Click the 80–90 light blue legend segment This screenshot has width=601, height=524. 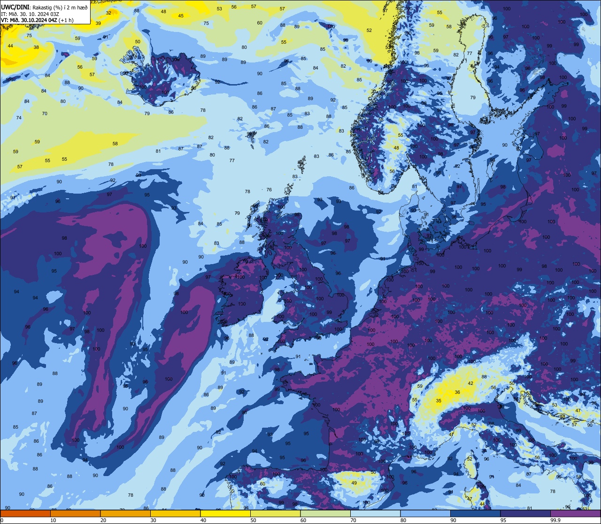pos(425,514)
